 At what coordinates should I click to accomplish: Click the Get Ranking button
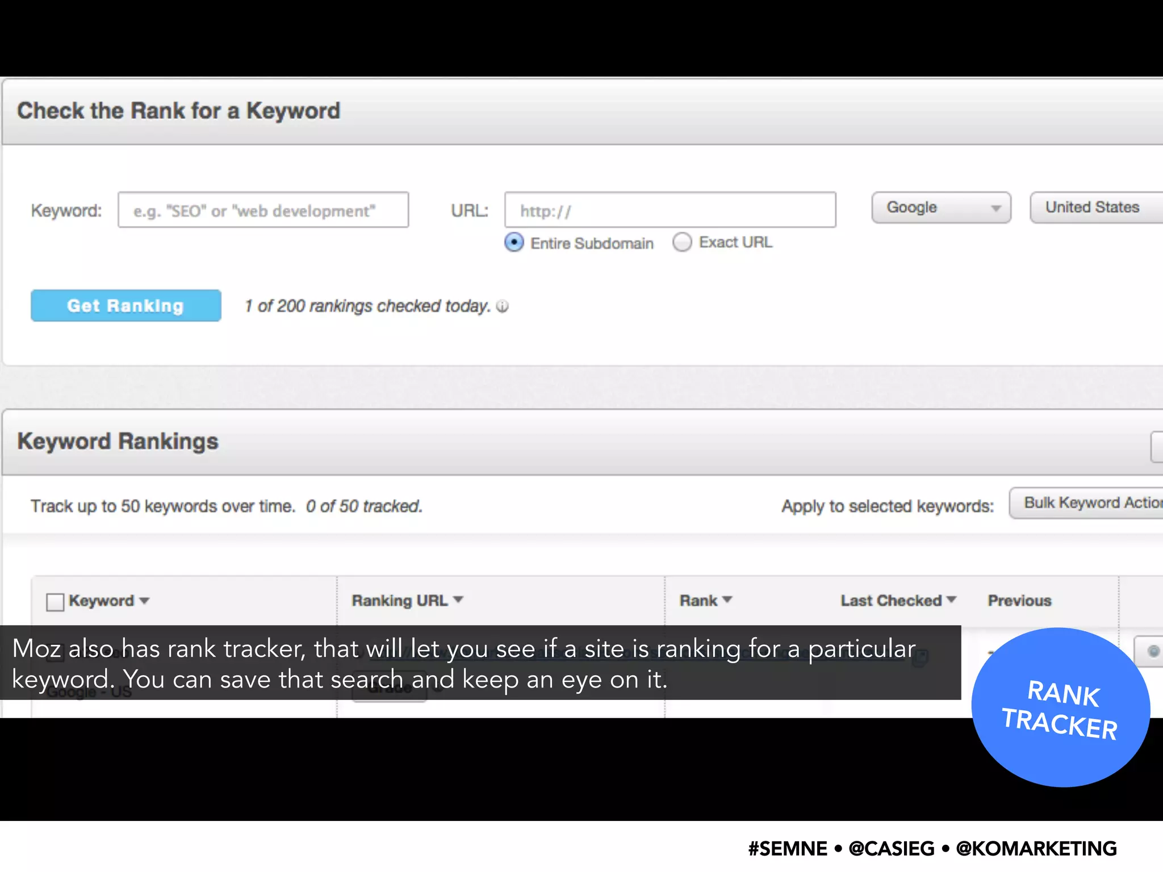[x=126, y=305]
